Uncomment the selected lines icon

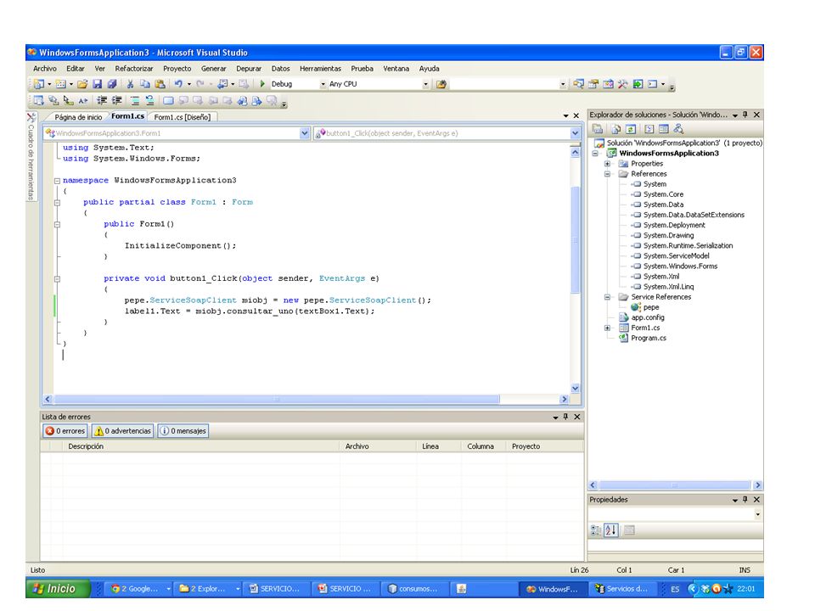tap(149, 101)
